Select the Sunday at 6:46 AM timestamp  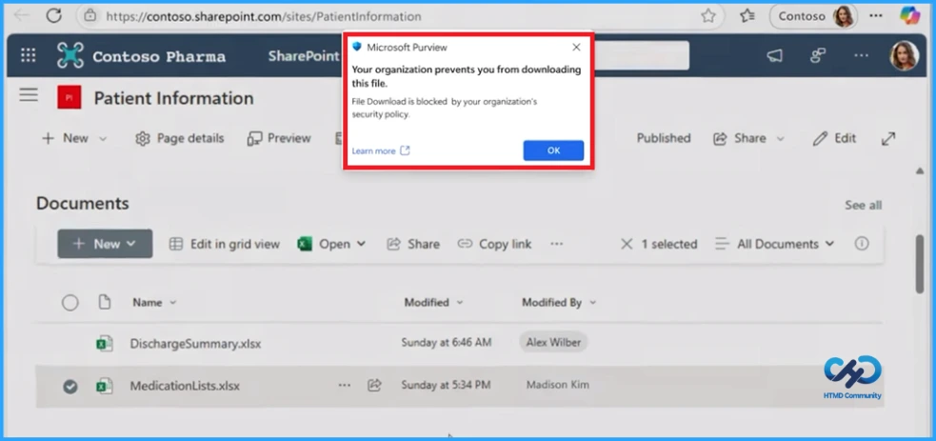pos(447,343)
